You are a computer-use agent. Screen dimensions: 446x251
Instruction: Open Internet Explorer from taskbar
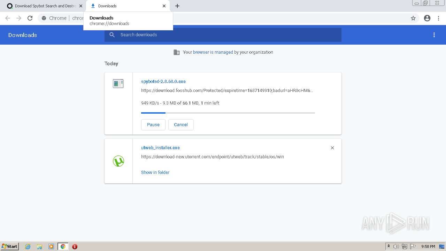(28, 246)
